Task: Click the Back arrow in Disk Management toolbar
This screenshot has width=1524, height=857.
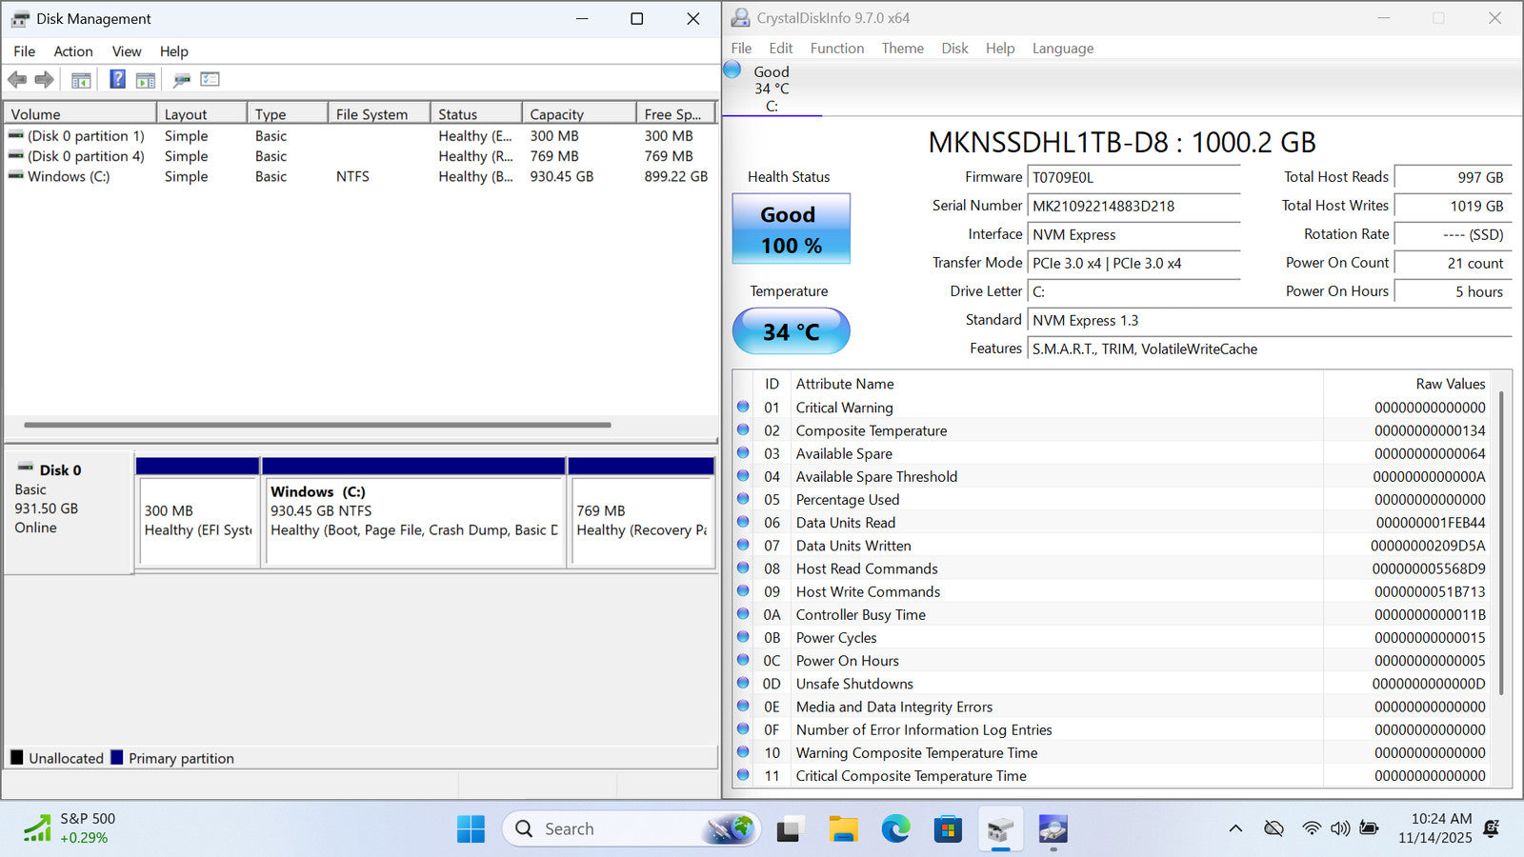Action: pos(17,80)
